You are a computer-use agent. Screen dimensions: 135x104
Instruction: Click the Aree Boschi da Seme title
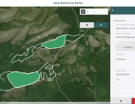68,3
